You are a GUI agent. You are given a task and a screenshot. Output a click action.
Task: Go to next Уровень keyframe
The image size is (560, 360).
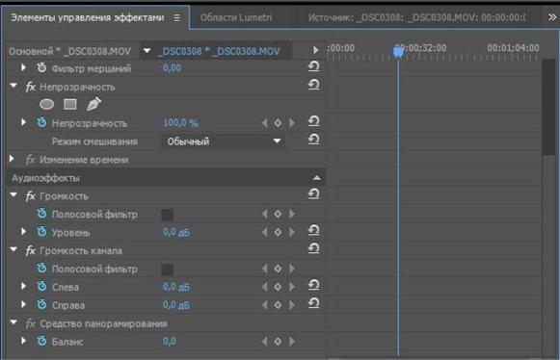292,232
